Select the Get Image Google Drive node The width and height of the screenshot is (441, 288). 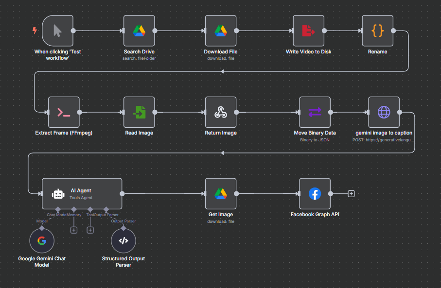click(x=221, y=194)
